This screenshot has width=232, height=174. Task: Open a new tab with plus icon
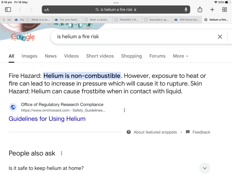(212, 10)
